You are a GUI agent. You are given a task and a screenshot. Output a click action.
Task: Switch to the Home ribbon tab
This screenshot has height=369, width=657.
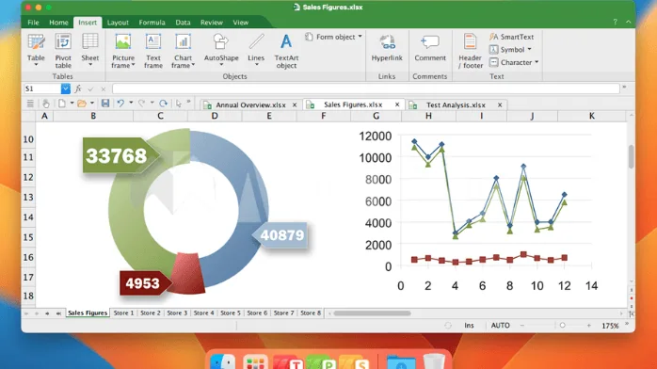coord(58,23)
